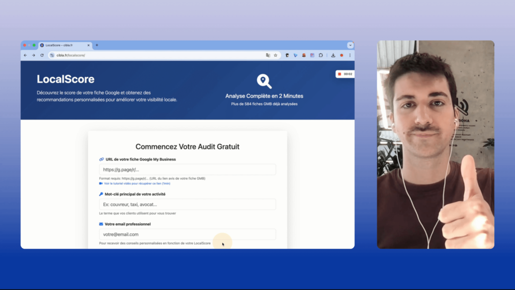The width and height of the screenshot is (515, 290).
Task: Click the browser back arrow
Action: 26,55
